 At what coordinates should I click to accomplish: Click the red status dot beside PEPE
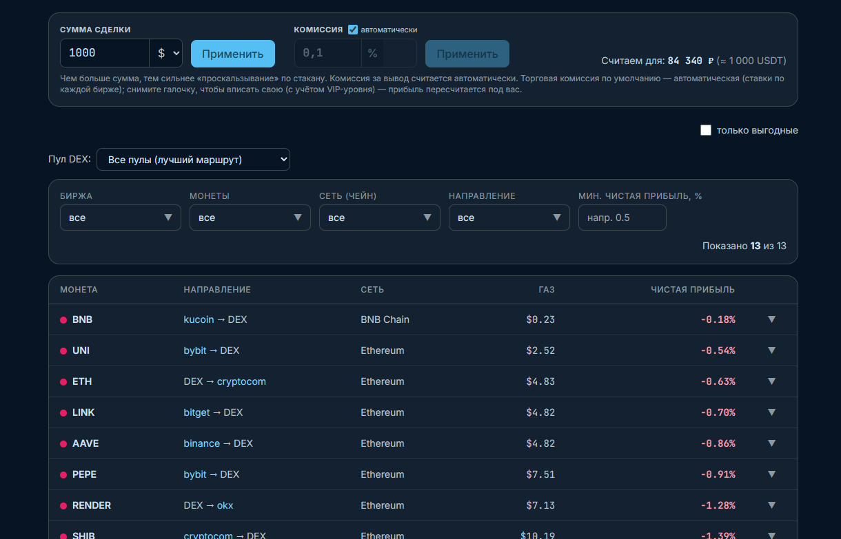[63, 475]
